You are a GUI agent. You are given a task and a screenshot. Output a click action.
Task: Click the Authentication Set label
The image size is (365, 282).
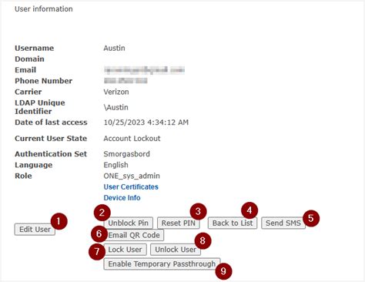click(x=51, y=154)
